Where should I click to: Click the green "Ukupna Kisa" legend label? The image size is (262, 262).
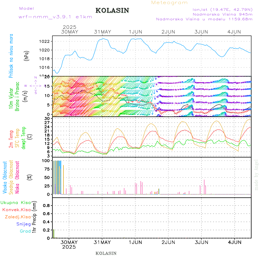[16, 203]
